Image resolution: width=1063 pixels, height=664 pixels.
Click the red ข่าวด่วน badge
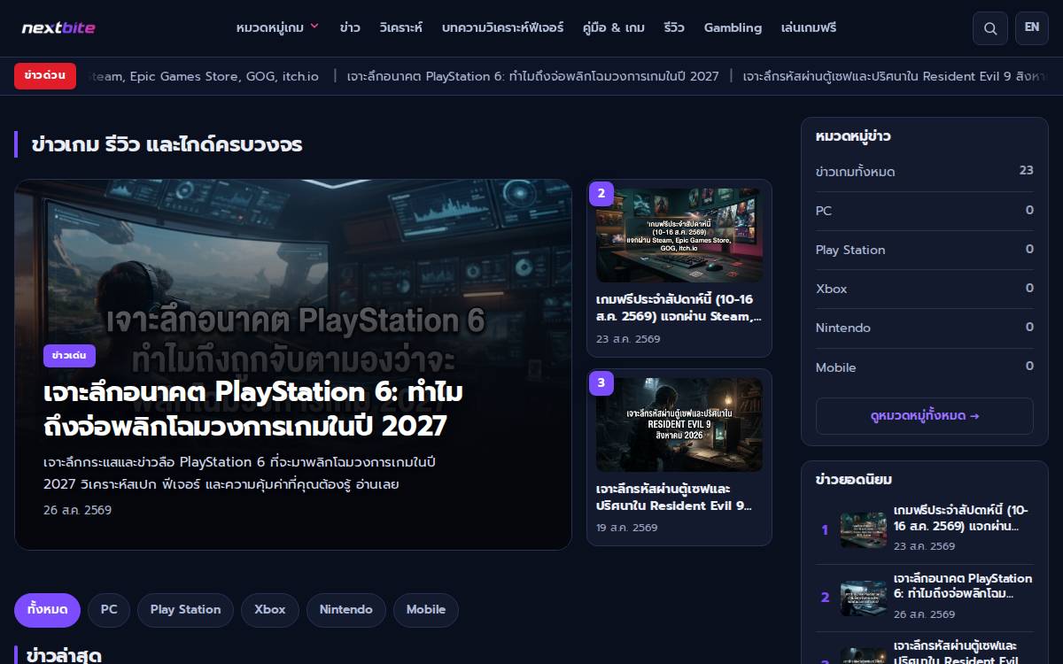[45, 76]
